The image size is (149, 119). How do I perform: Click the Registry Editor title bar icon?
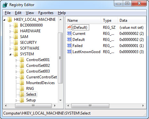pyautogui.click(x=5, y=5)
